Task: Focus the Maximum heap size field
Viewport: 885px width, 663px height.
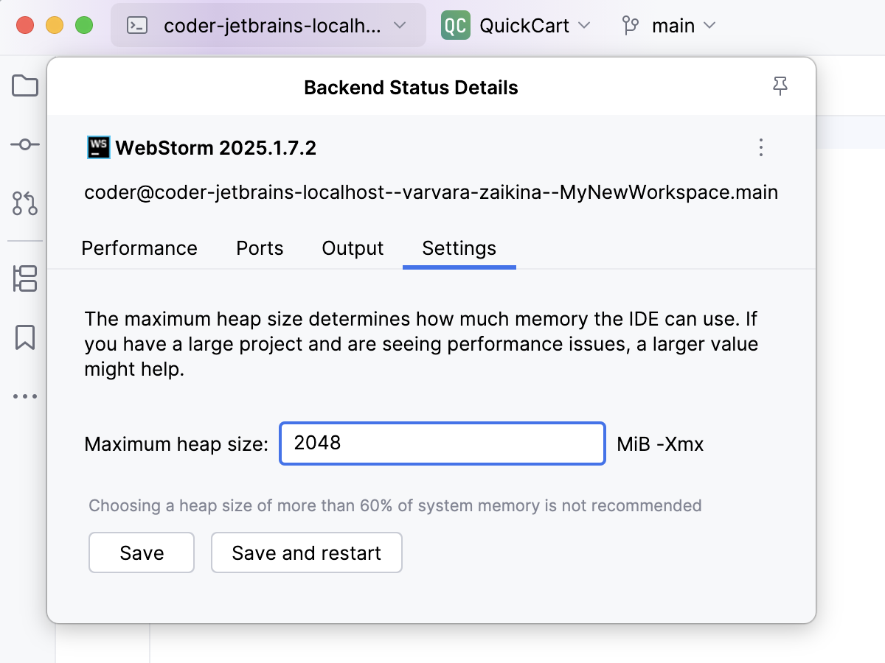Action: pyautogui.click(x=442, y=443)
